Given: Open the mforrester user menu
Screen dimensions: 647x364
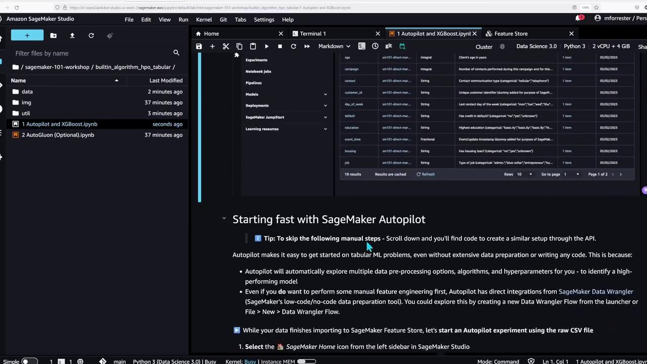Looking at the screenshot, I should tap(620, 18).
